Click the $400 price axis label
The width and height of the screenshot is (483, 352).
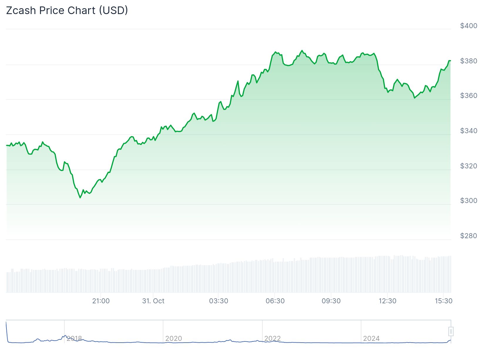point(469,26)
